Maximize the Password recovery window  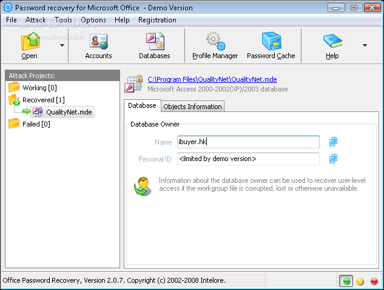354,8
